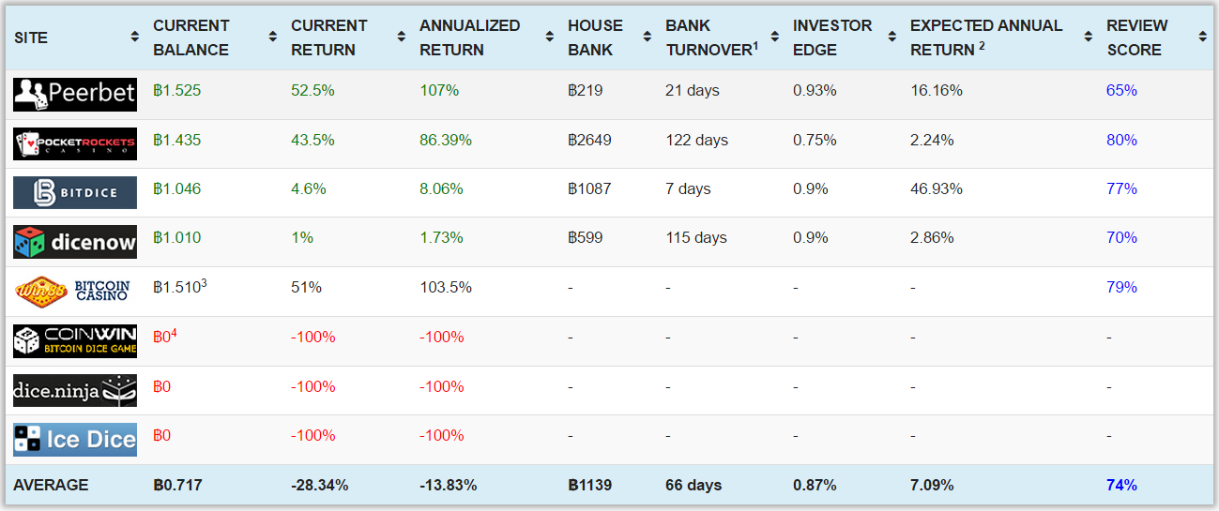The image size is (1219, 511).
Task: Select BitDice balance ฿1.046
Action: [x=176, y=189]
